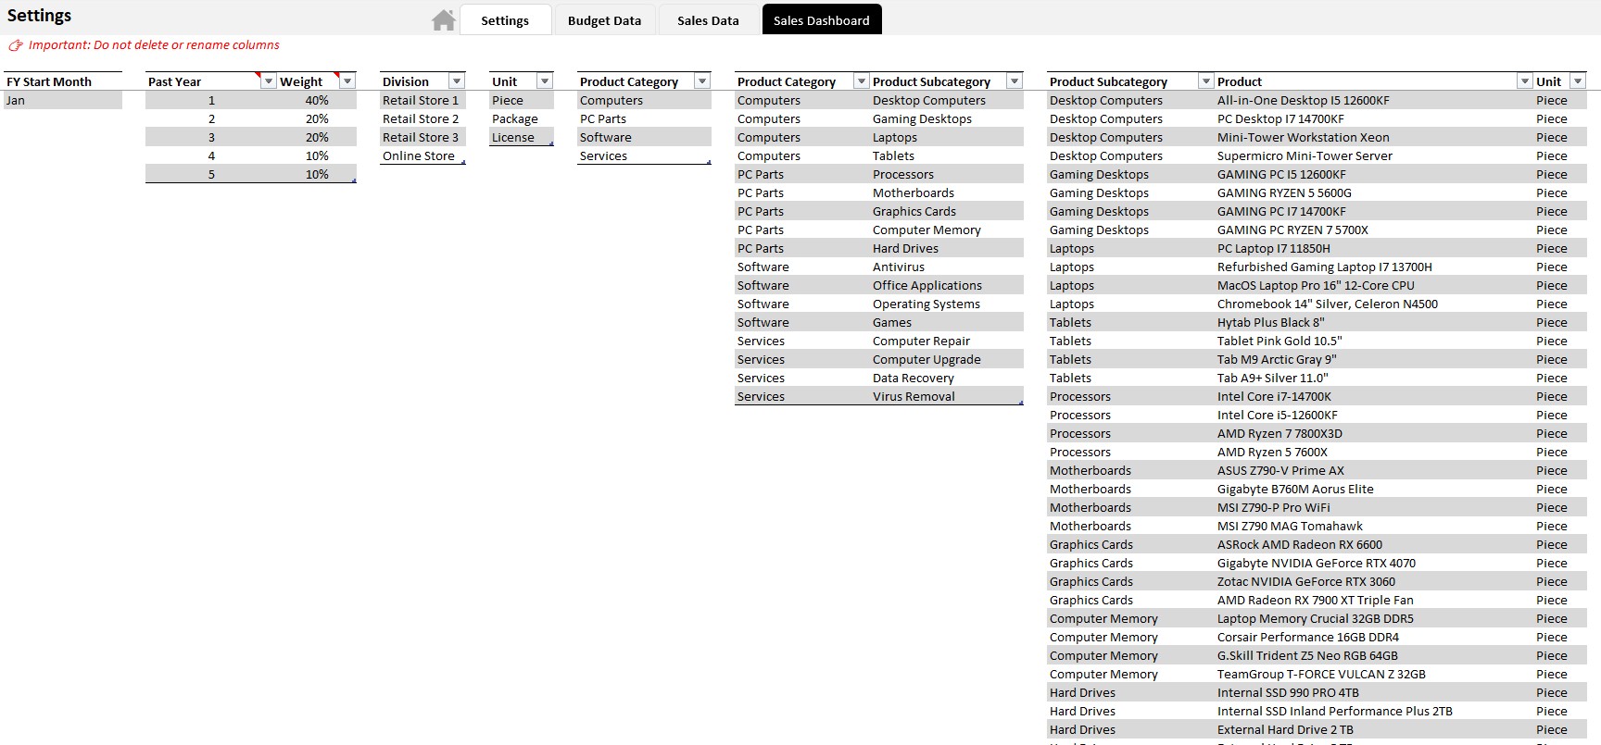Open the Sales Data tab

708,20
